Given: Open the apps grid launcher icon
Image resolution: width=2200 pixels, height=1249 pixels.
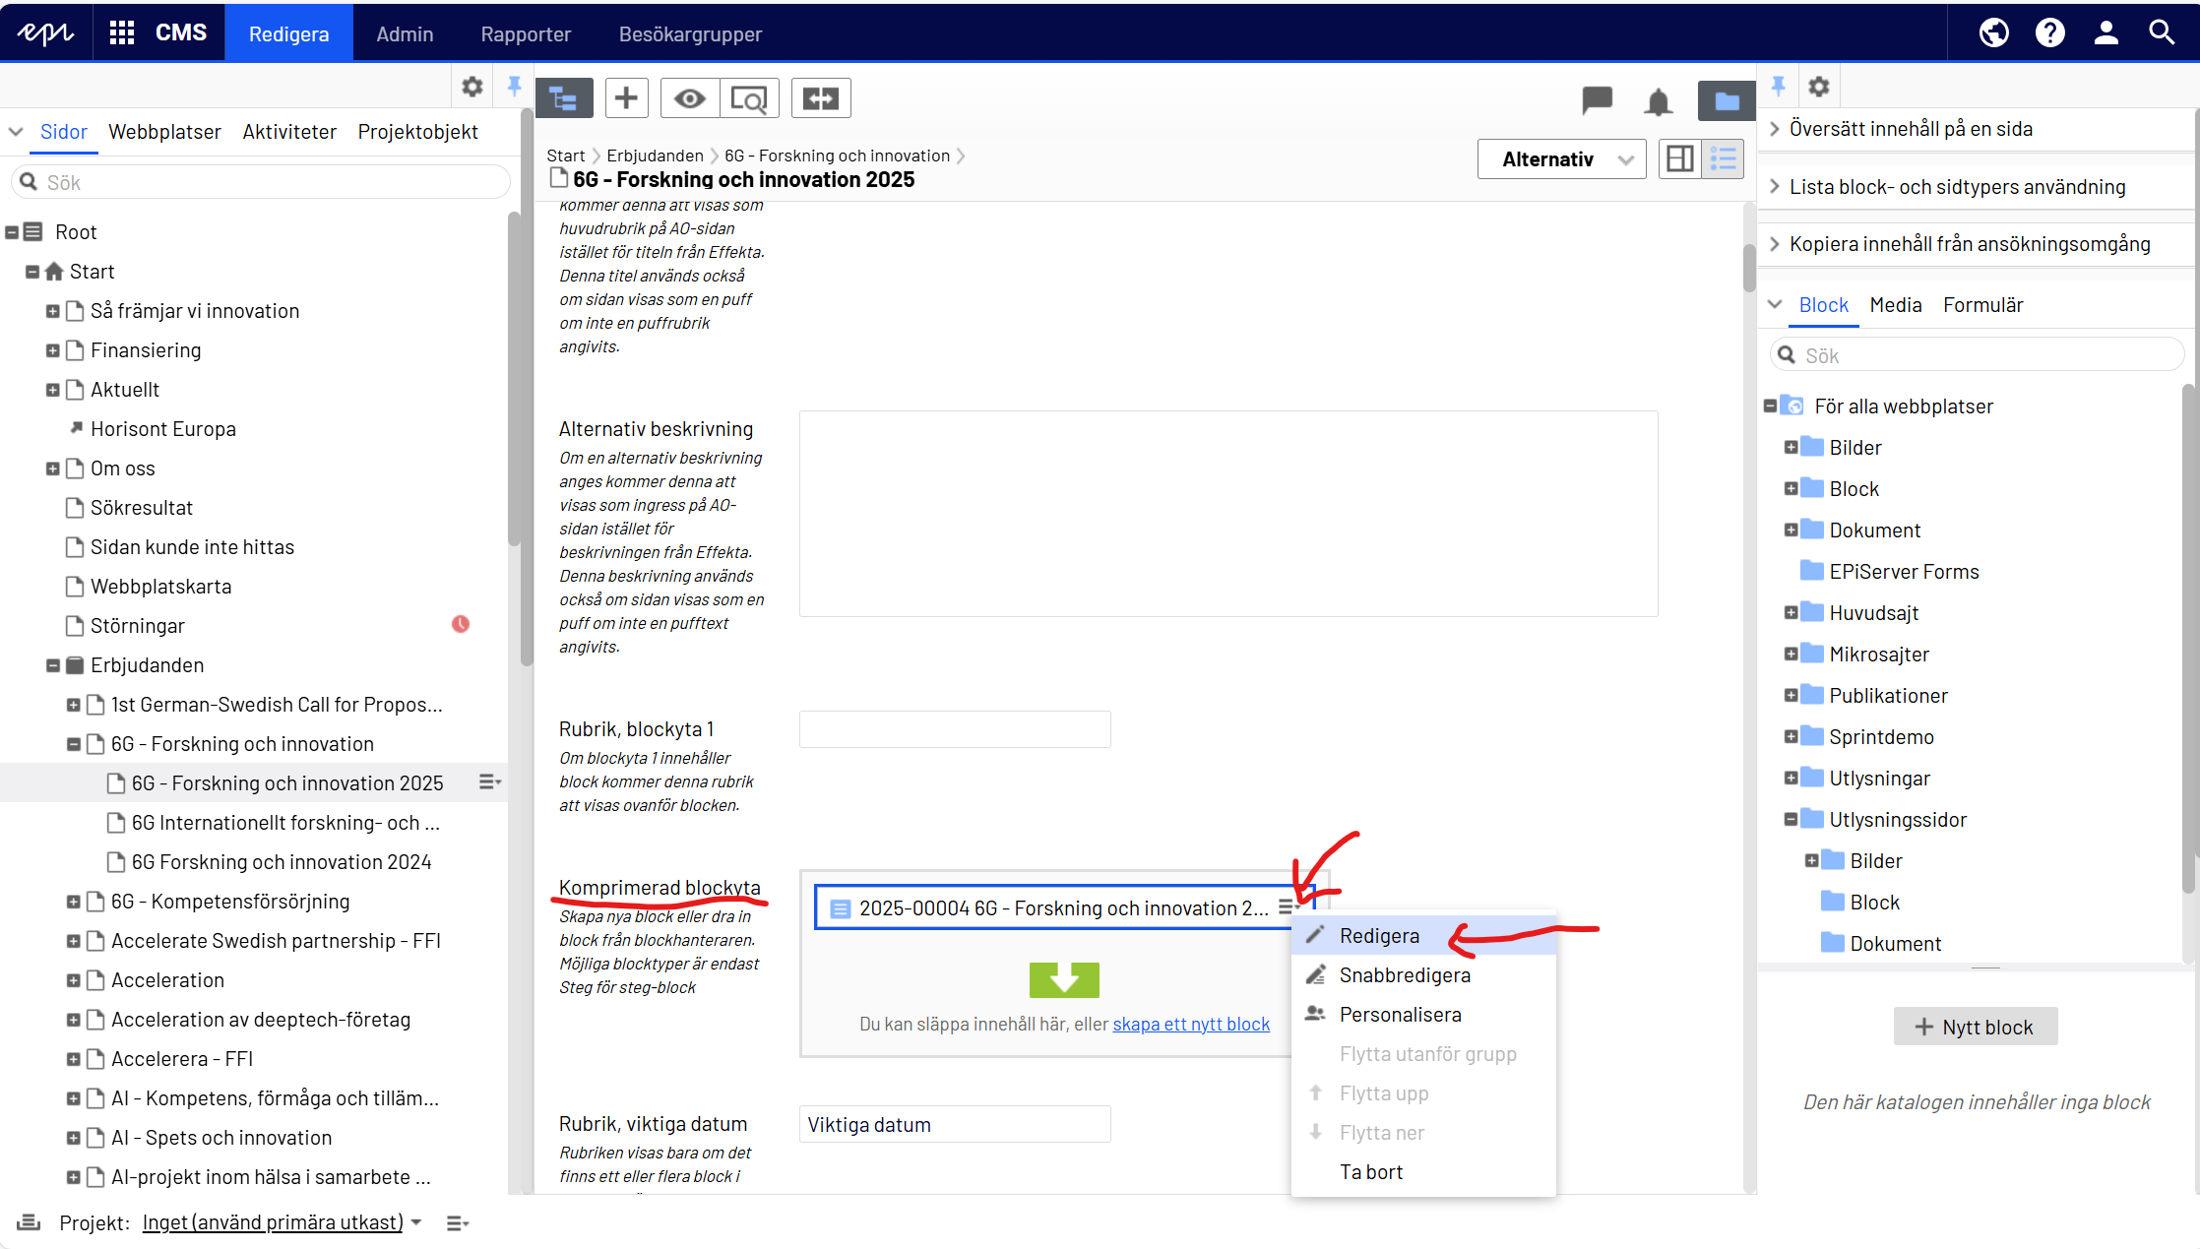Looking at the screenshot, I should (122, 33).
